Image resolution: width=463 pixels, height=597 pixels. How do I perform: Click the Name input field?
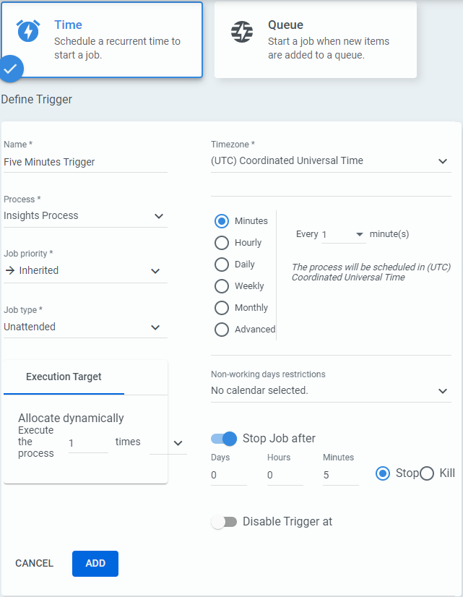click(85, 163)
